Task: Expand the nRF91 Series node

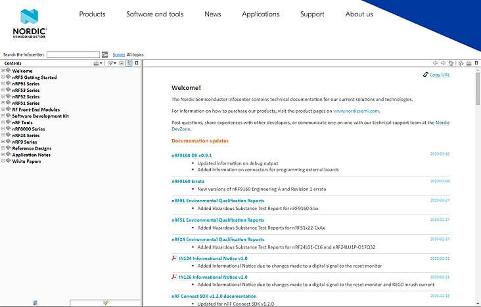Action: (x=3, y=83)
